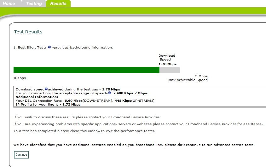
Task: Open help icon next to Best Effort Test
Action: click(49, 47)
